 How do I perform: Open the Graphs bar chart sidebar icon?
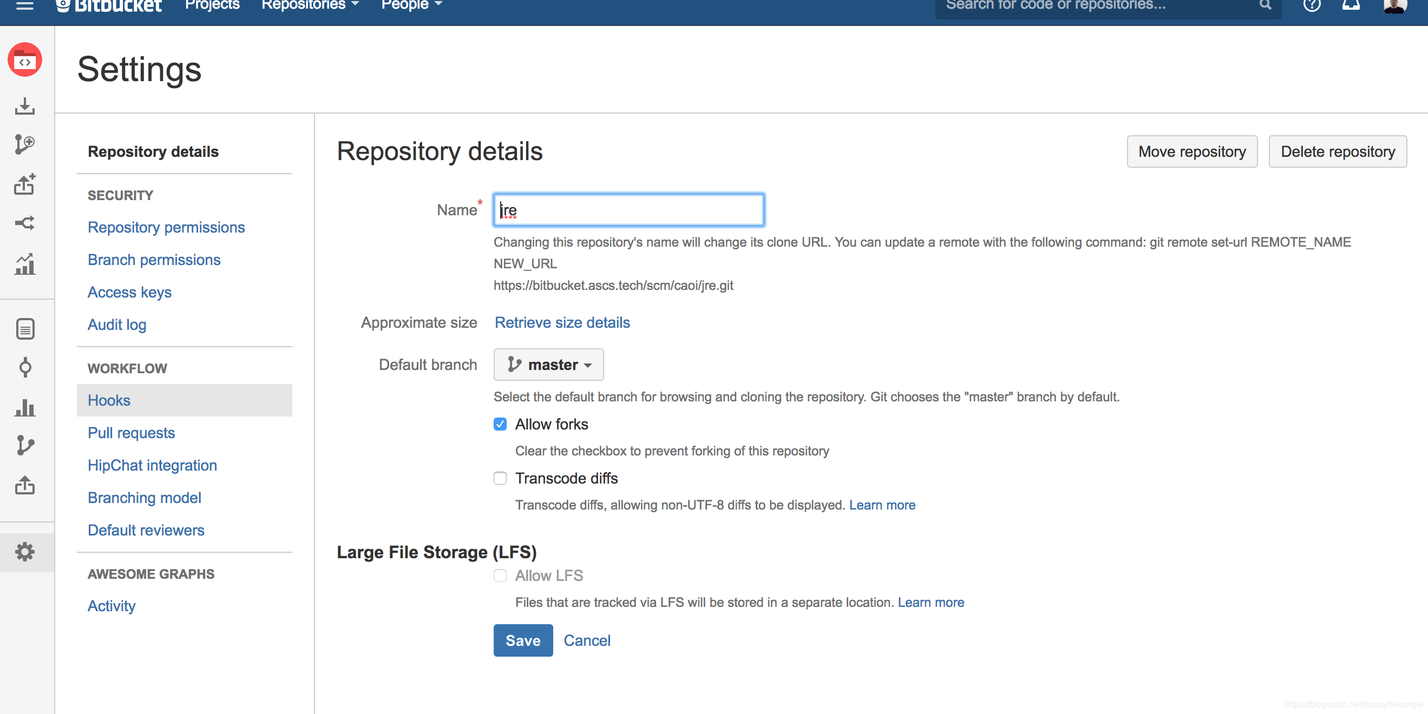24,407
